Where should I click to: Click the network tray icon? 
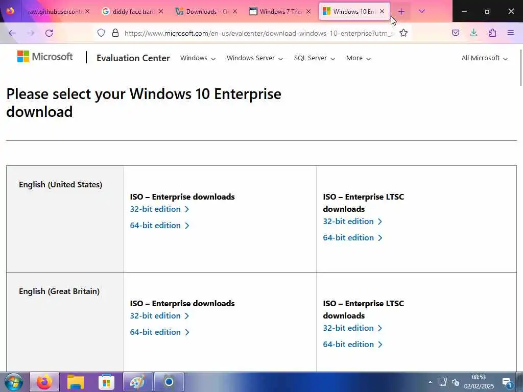(x=442, y=382)
